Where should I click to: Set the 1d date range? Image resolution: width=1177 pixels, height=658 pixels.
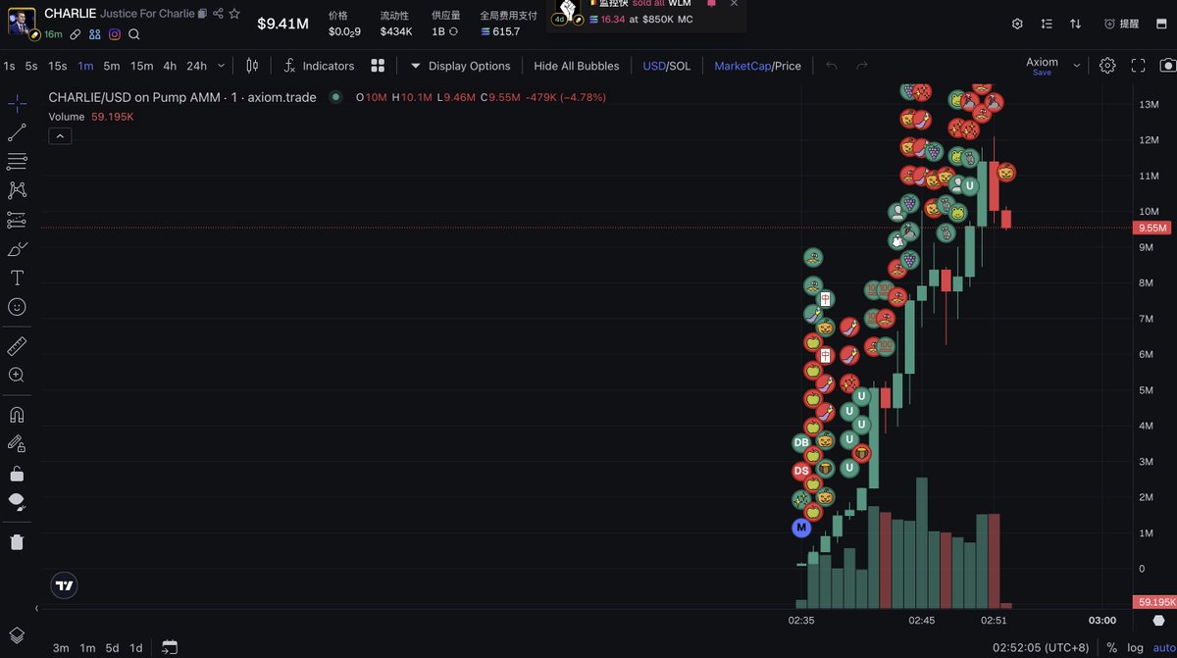pyautogui.click(x=136, y=647)
